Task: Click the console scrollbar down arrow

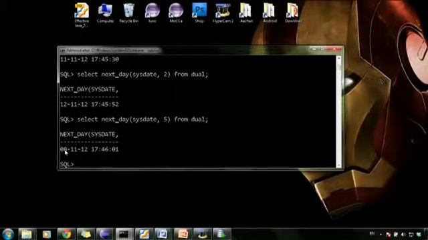Action: point(339,165)
